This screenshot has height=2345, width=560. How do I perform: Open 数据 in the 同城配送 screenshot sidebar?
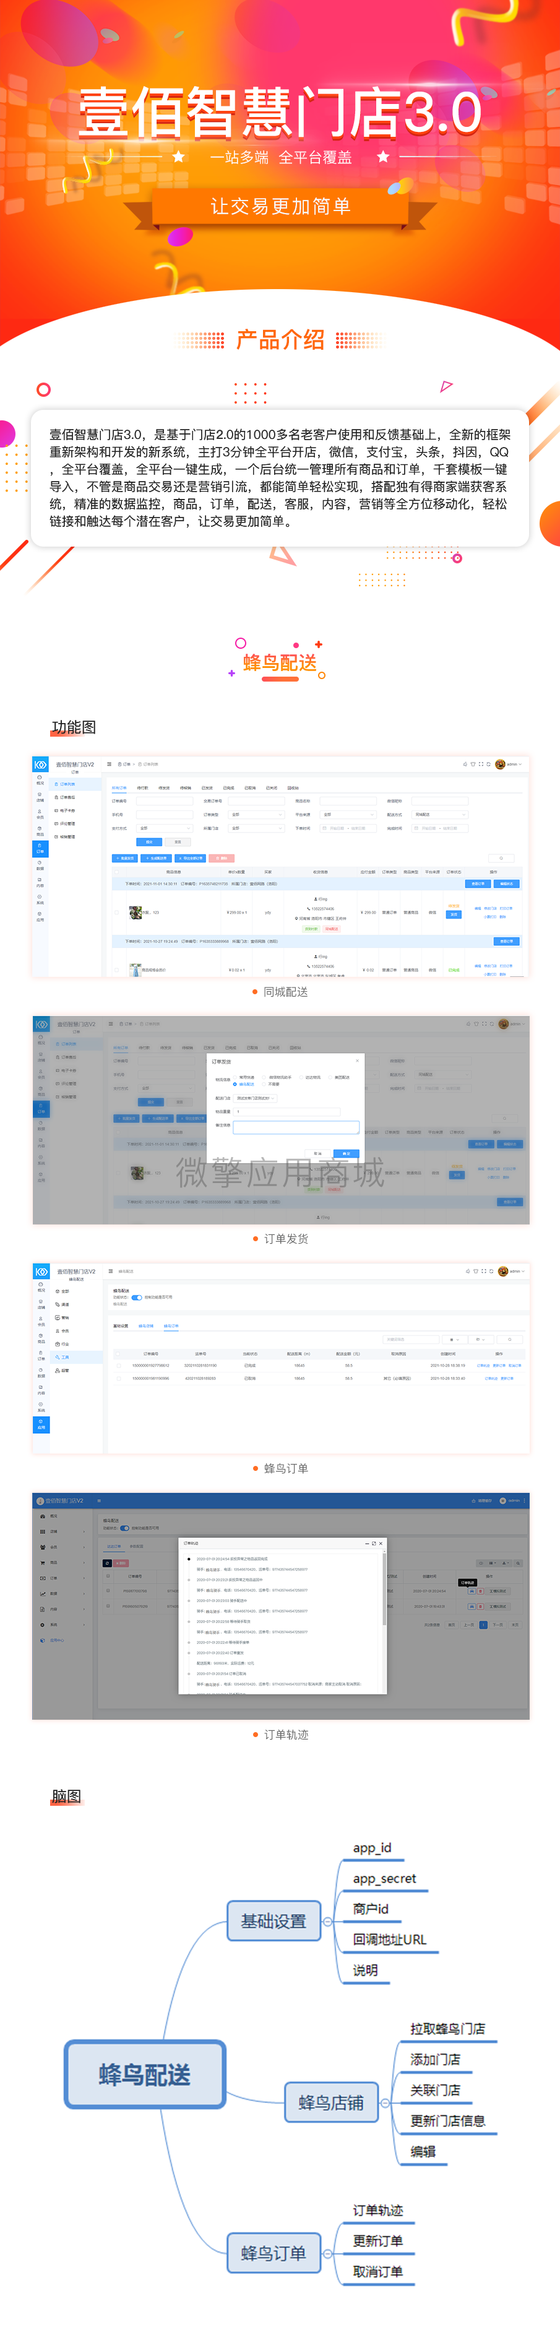[40, 865]
